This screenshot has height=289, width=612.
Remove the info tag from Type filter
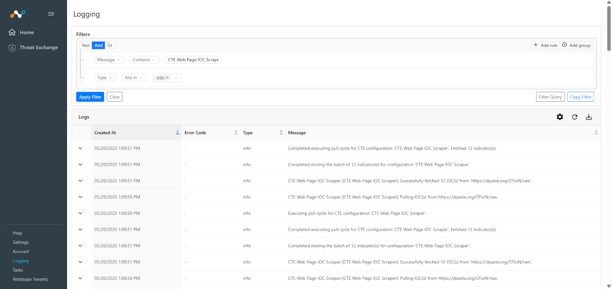pos(167,78)
